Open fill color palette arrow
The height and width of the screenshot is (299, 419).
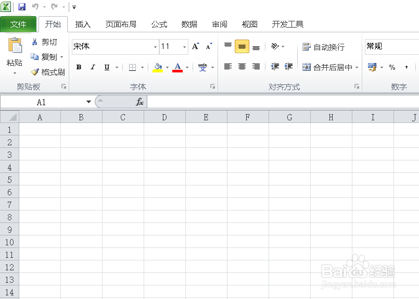coord(167,67)
